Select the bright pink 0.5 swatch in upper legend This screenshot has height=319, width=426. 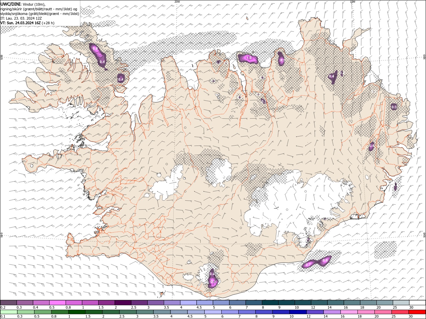(57, 303)
